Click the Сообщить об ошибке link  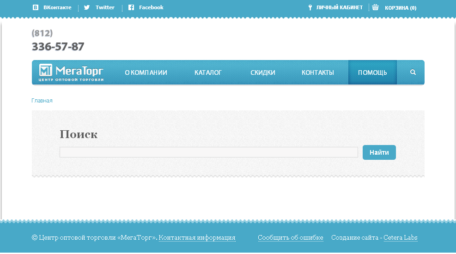[x=290, y=238]
